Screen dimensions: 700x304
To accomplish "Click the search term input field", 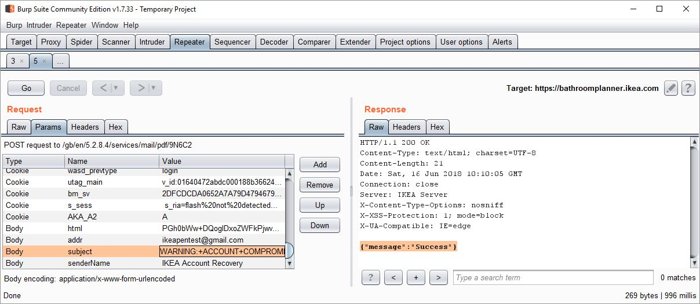I will click(553, 277).
